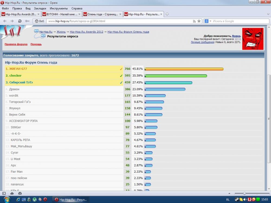The height and width of the screenshot is (203, 271).
Task: Go forward with the forward arrow
Action: [x=12, y=21]
